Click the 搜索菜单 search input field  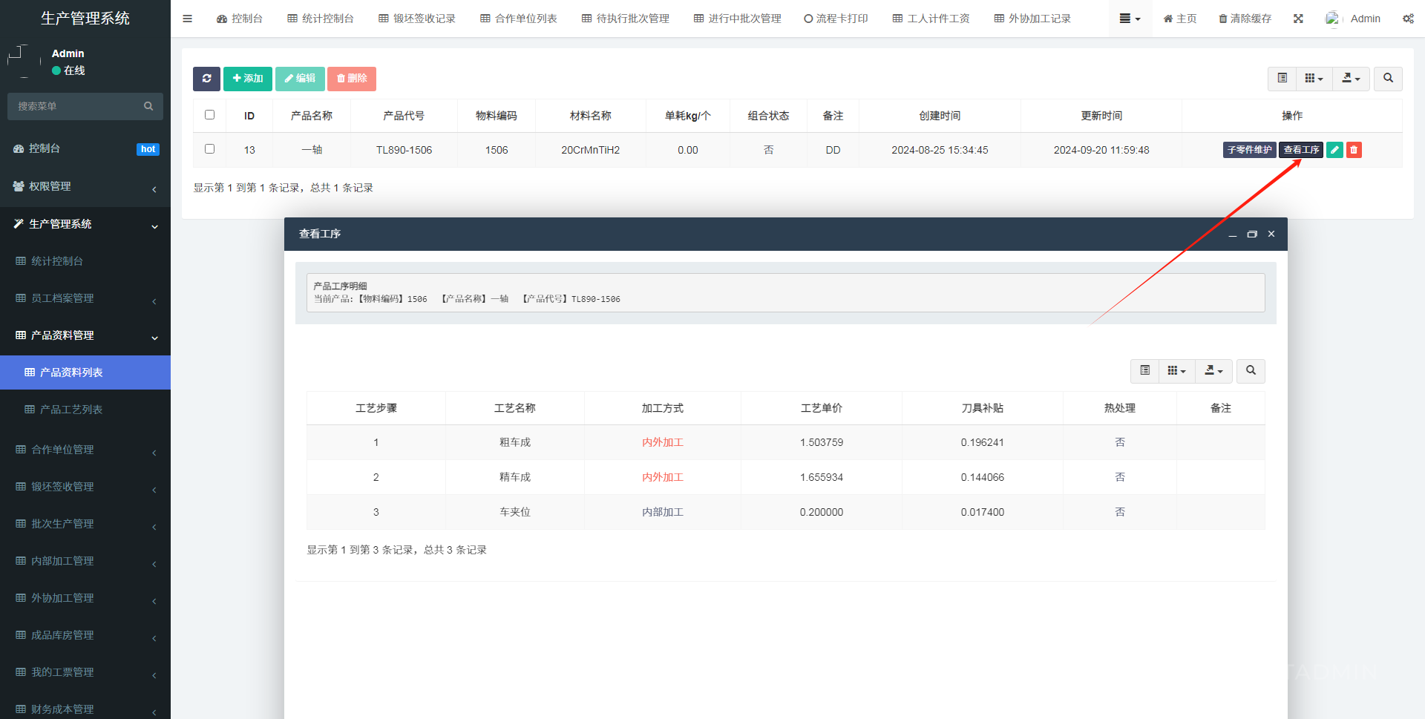(78, 106)
